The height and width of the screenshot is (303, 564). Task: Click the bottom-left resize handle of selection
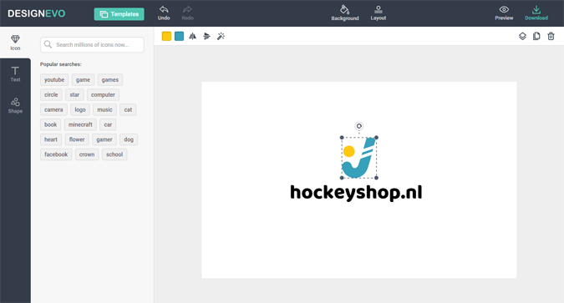point(342,178)
